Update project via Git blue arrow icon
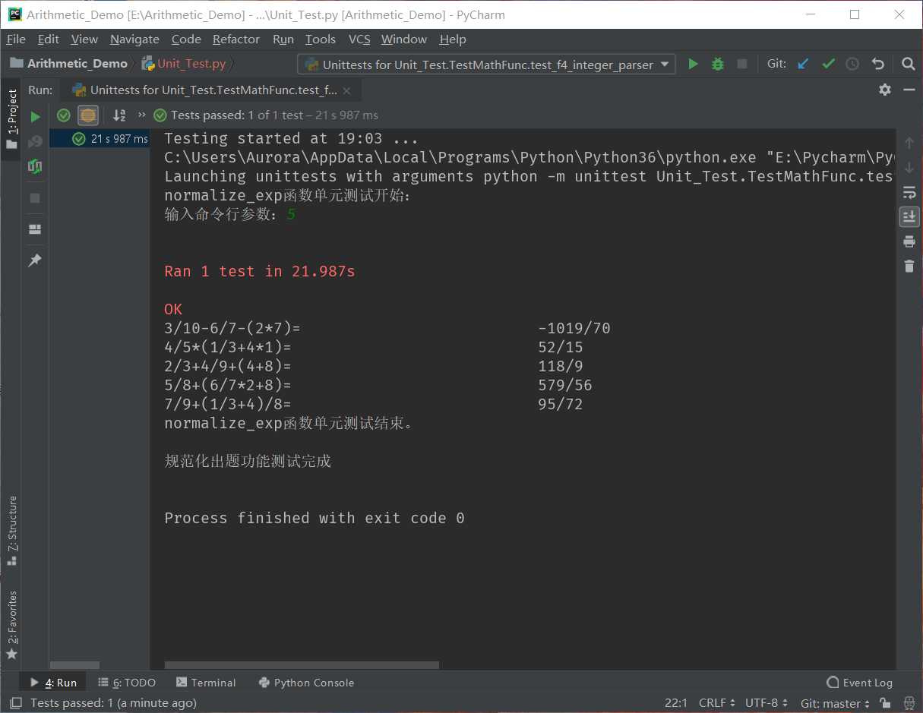Screen dimensions: 923x713 [803, 65]
